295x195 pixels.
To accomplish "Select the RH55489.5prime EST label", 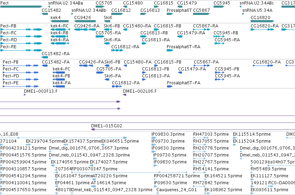I will pos(268,169).
